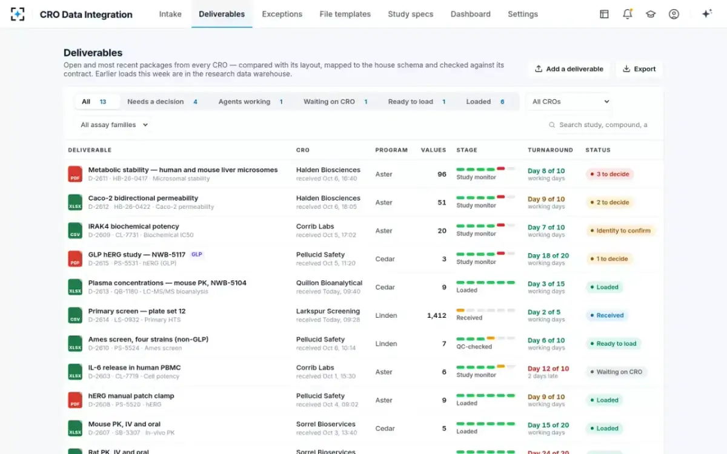
Task: Click Larkspur Screening CRO cell
Action: (328, 315)
